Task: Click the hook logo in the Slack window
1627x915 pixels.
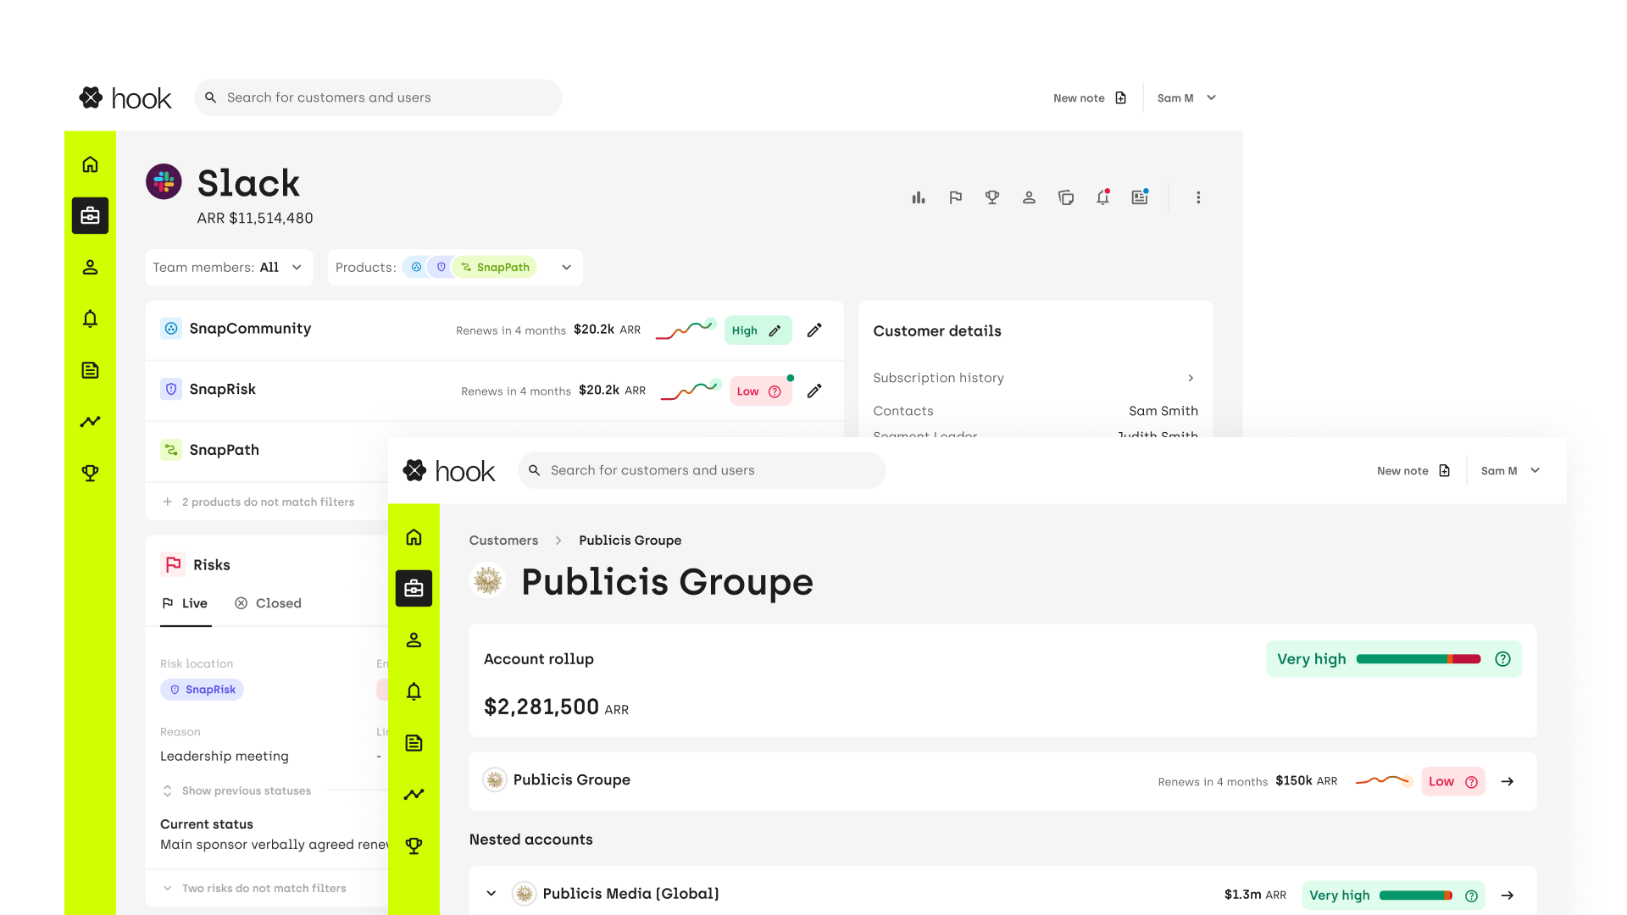Action: point(125,98)
